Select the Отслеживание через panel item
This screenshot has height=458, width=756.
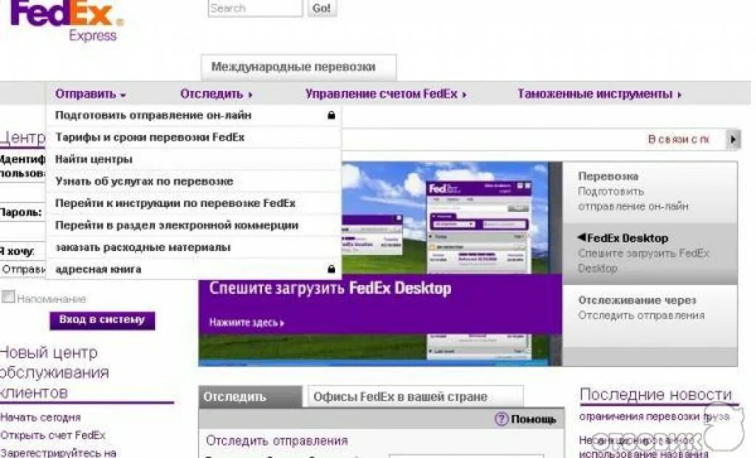650,315
